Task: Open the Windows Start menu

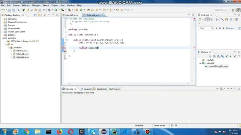Action: click(5, 132)
